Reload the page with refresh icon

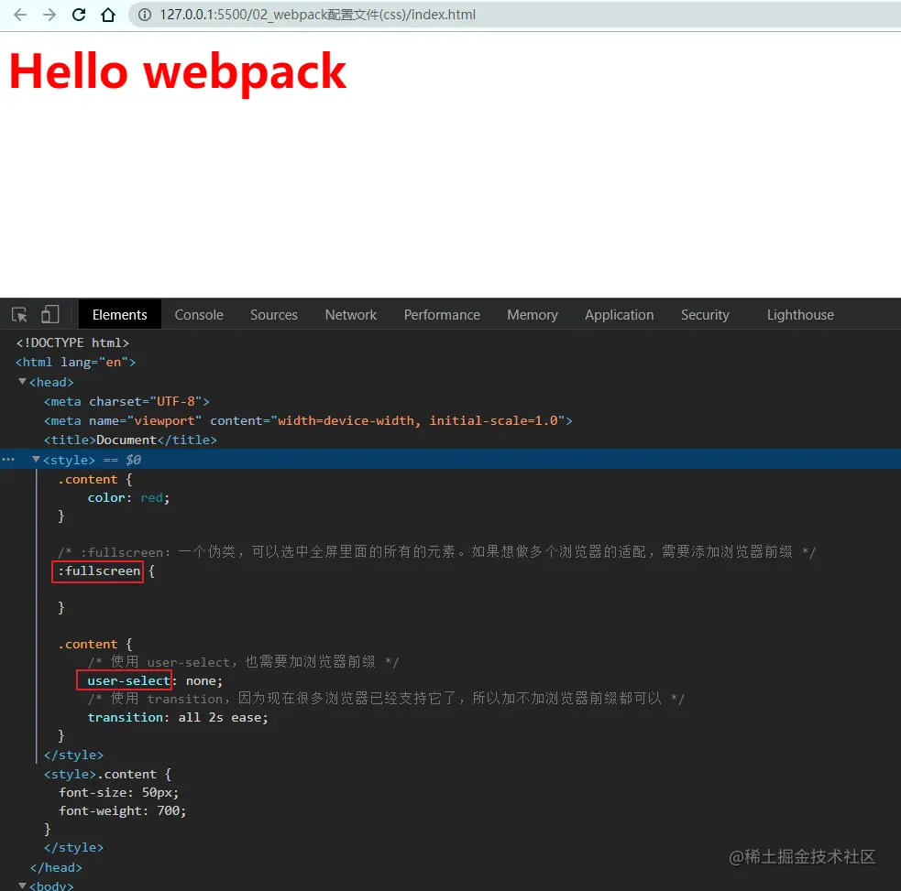(79, 15)
